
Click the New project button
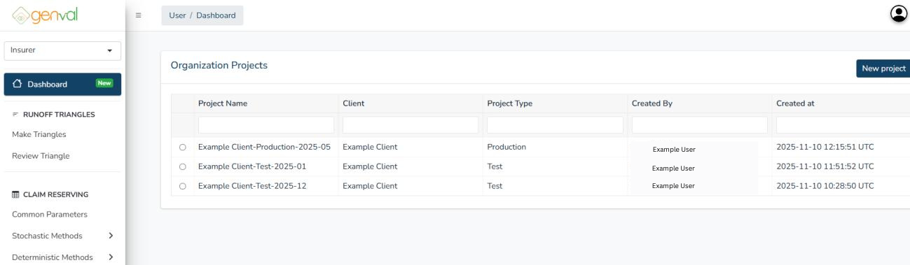pos(883,69)
